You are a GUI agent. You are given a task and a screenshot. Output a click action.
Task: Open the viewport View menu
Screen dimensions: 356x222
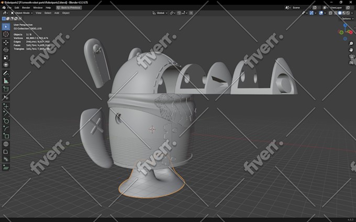pos(39,13)
